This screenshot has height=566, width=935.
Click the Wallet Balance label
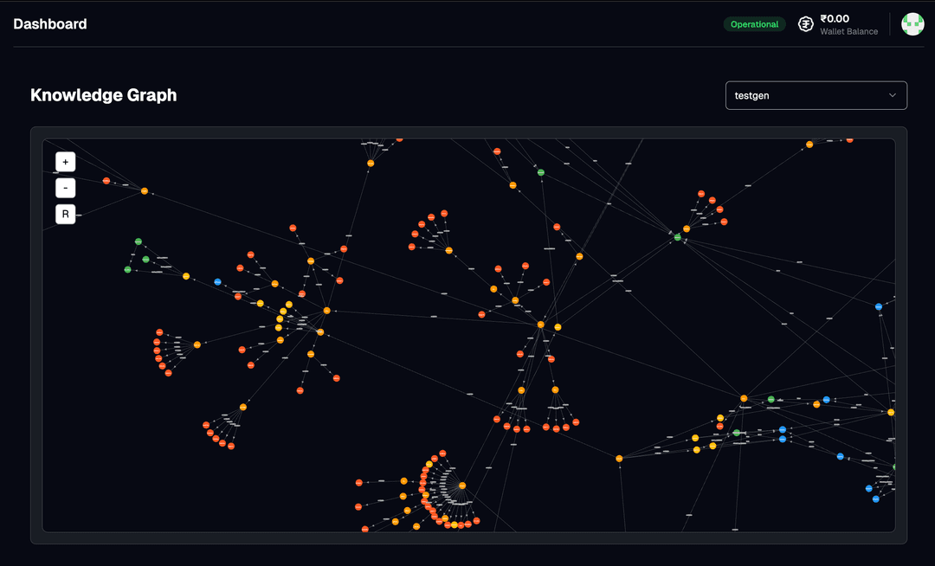[x=849, y=30]
